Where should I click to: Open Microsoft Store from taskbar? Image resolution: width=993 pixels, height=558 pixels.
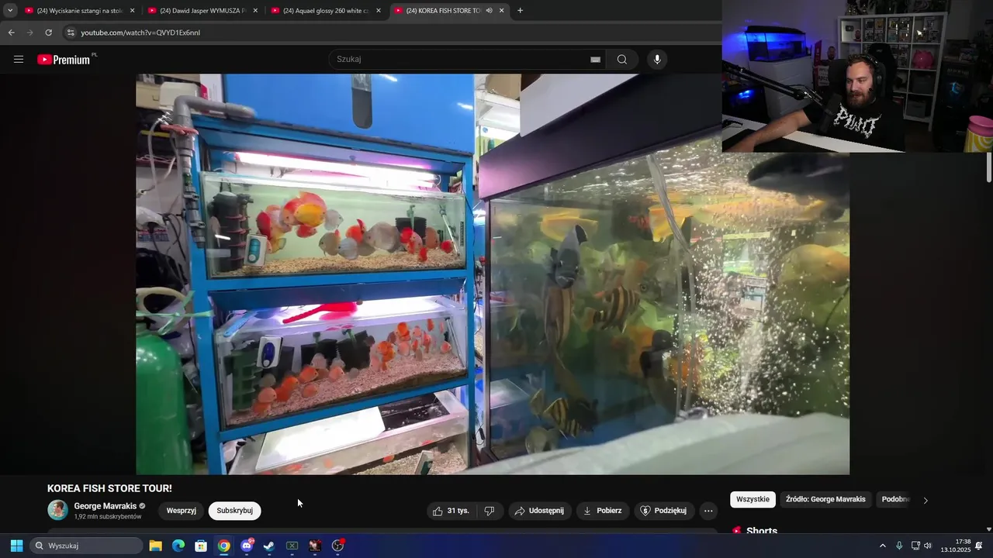[201, 546]
